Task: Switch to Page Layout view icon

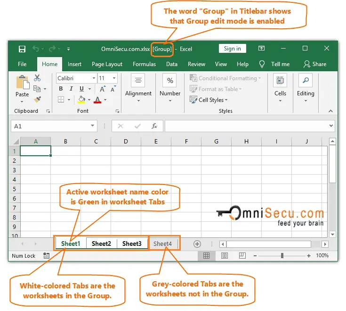Action: coord(225,256)
